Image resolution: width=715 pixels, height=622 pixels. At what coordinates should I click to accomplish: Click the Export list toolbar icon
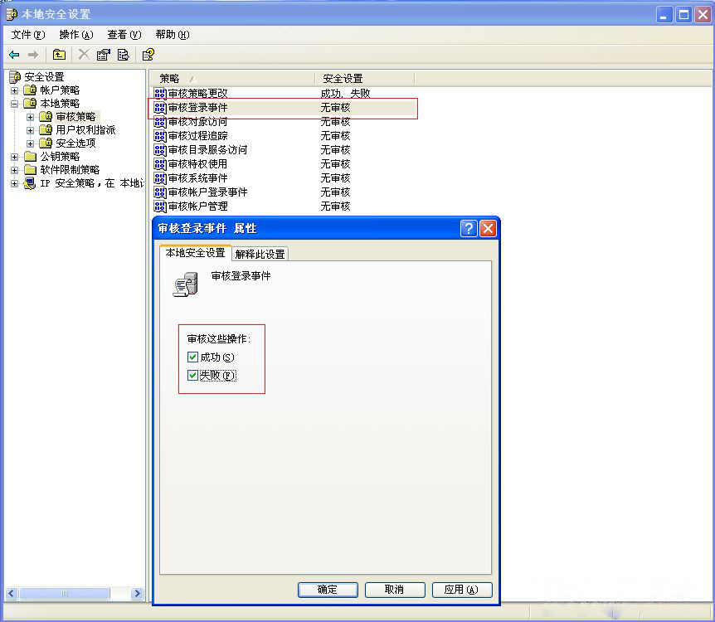coord(123,55)
